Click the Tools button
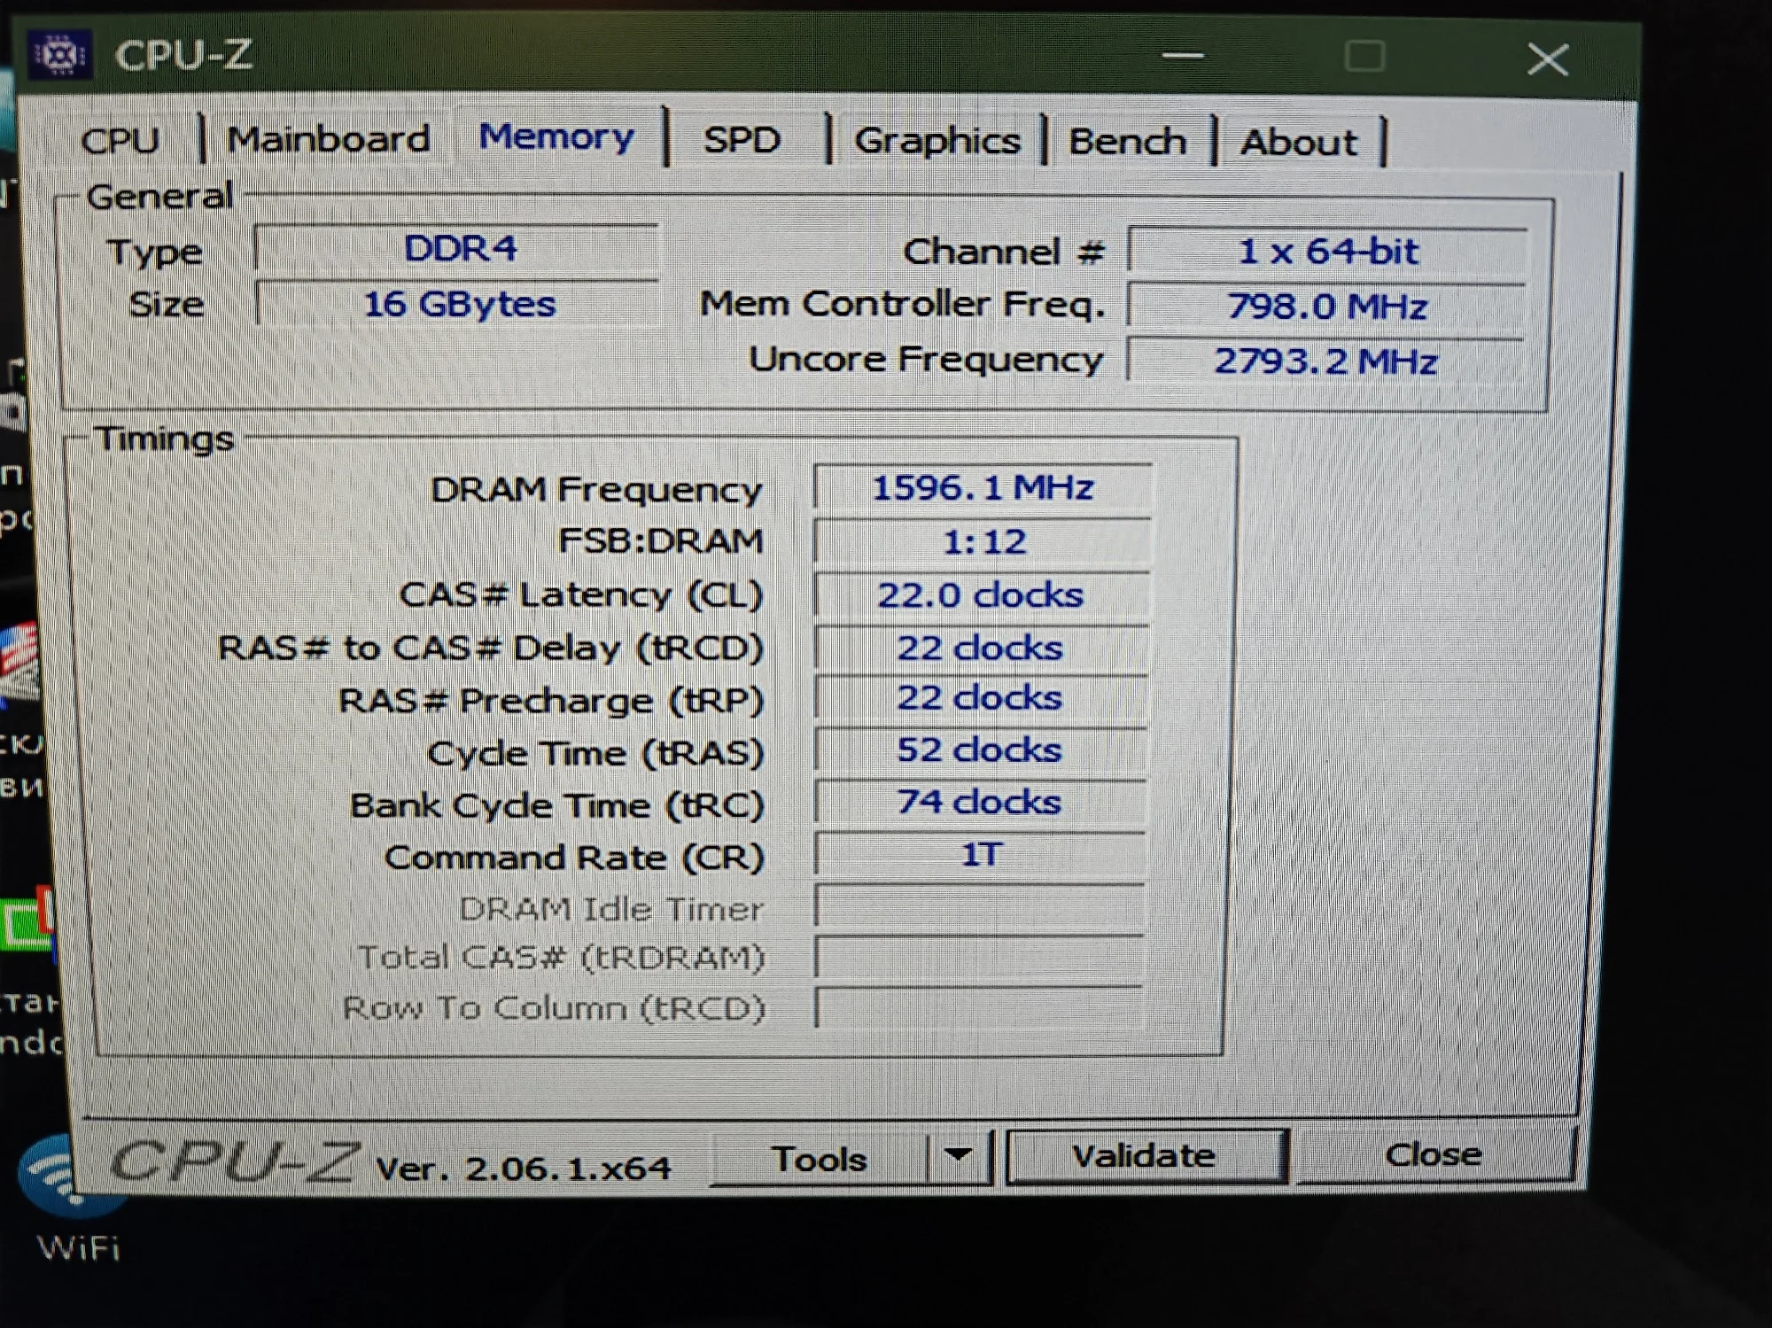This screenshot has width=1772, height=1328. pyautogui.click(x=819, y=1159)
